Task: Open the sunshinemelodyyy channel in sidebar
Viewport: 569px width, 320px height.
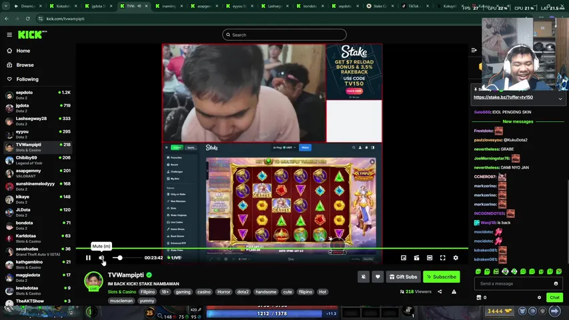Action: pos(37,187)
